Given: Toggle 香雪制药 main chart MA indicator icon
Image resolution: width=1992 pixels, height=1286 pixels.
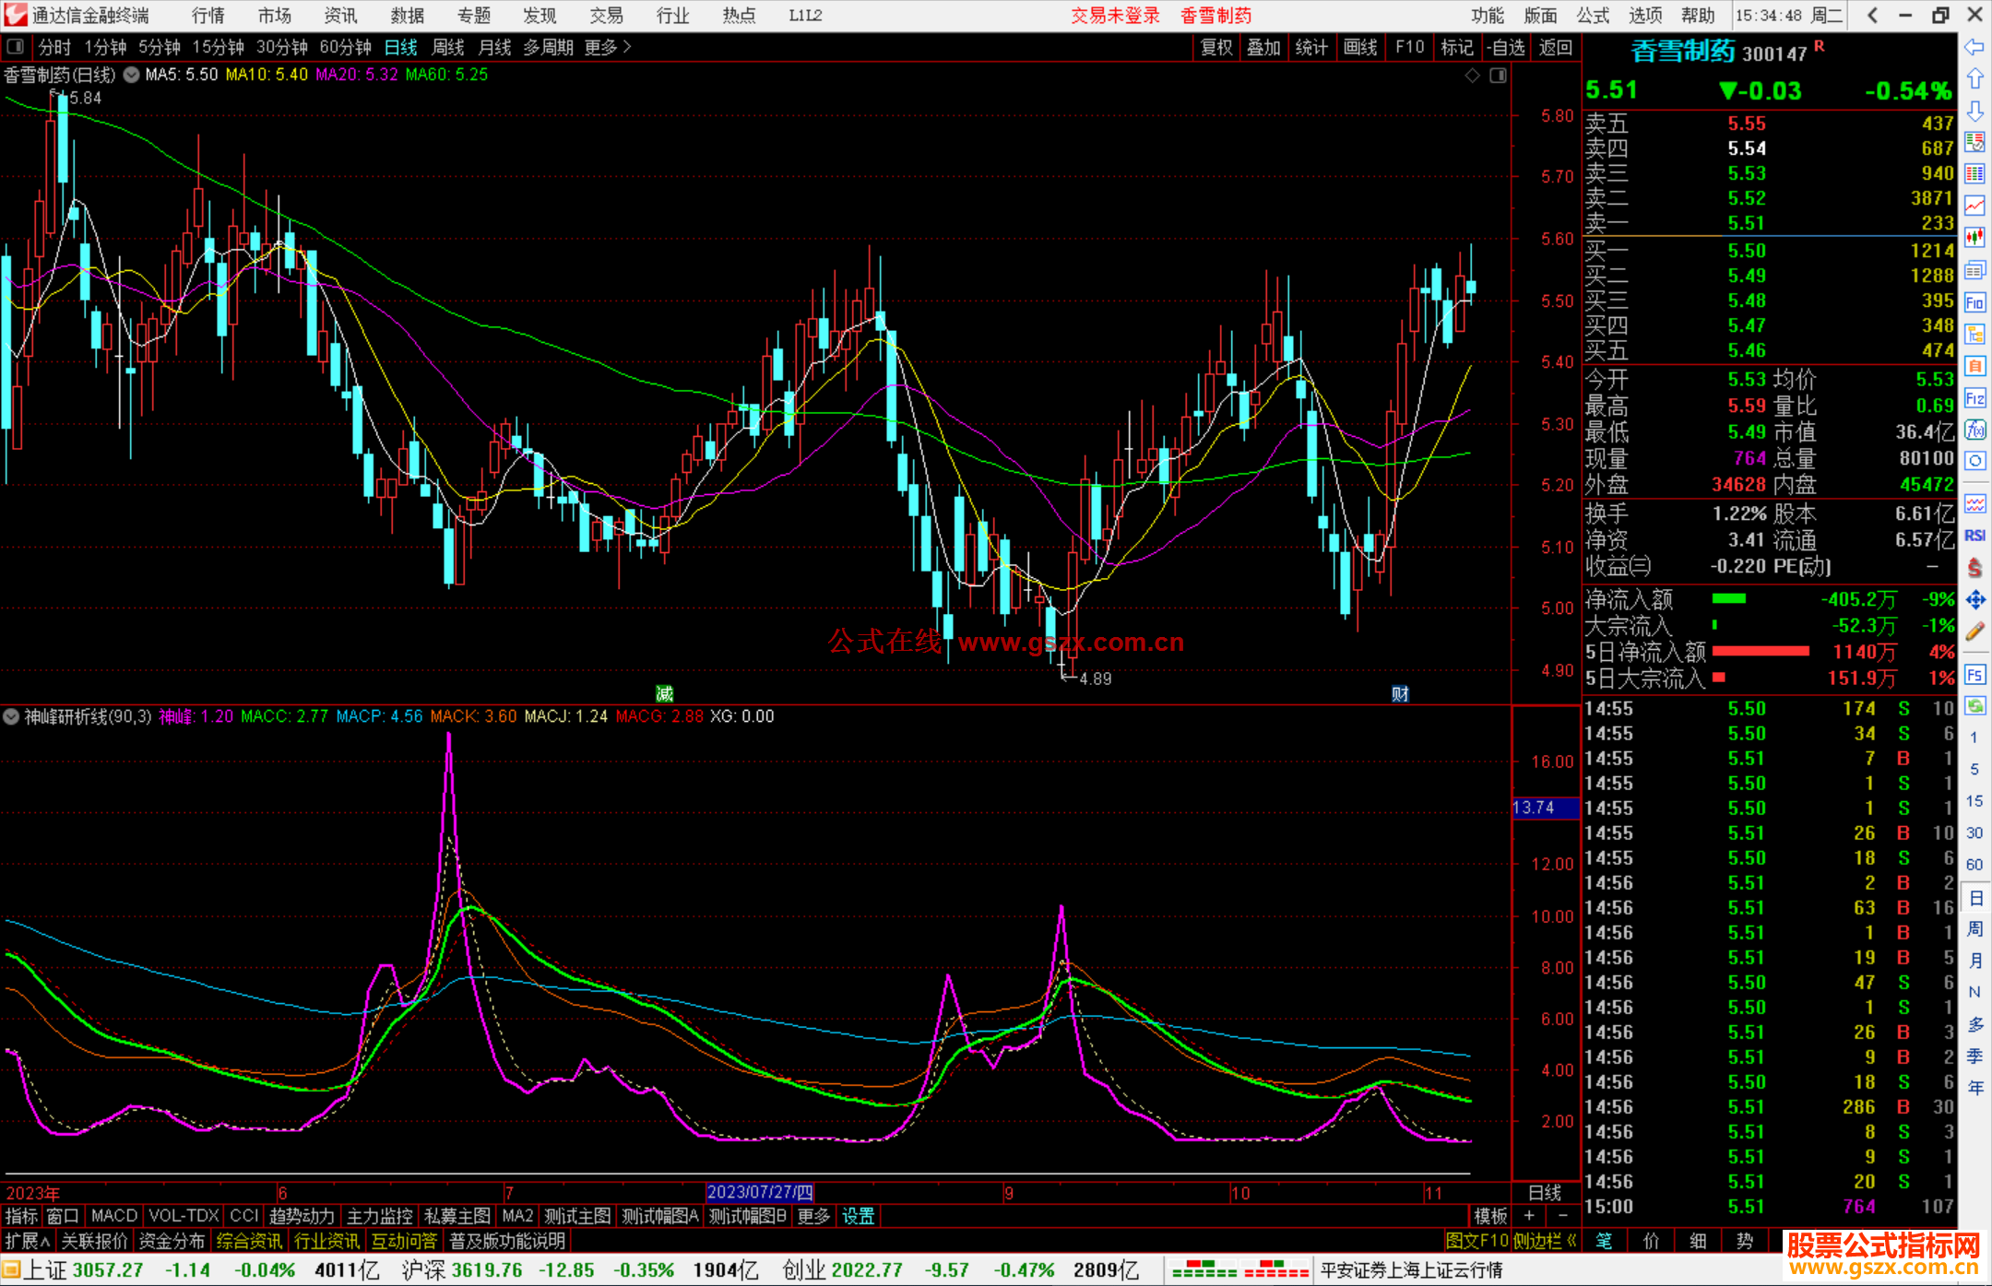Looking at the screenshot, I should coord(131,75).
